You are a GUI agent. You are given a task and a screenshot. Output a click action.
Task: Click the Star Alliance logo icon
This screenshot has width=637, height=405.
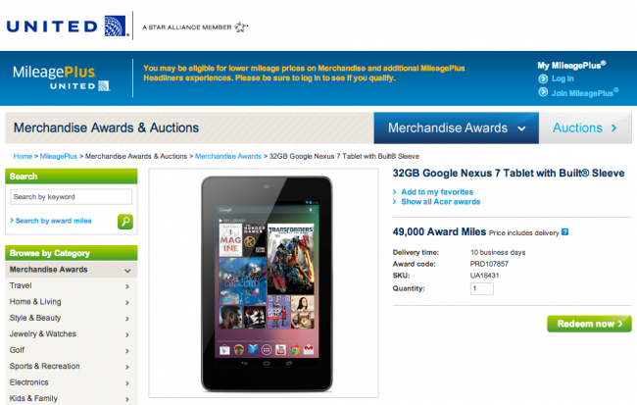coord(241,26)
